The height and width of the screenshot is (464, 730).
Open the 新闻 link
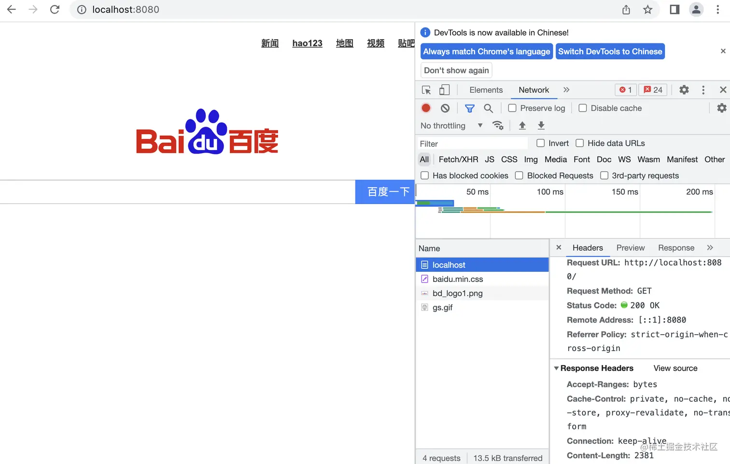coord(270,43)
